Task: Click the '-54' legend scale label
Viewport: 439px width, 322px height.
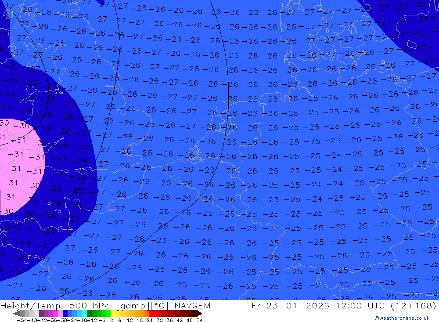Action: pos(22,320)
